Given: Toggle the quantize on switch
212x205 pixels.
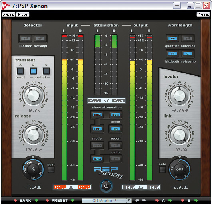Looking at the screenshot, I should click(x=173, y=39).
